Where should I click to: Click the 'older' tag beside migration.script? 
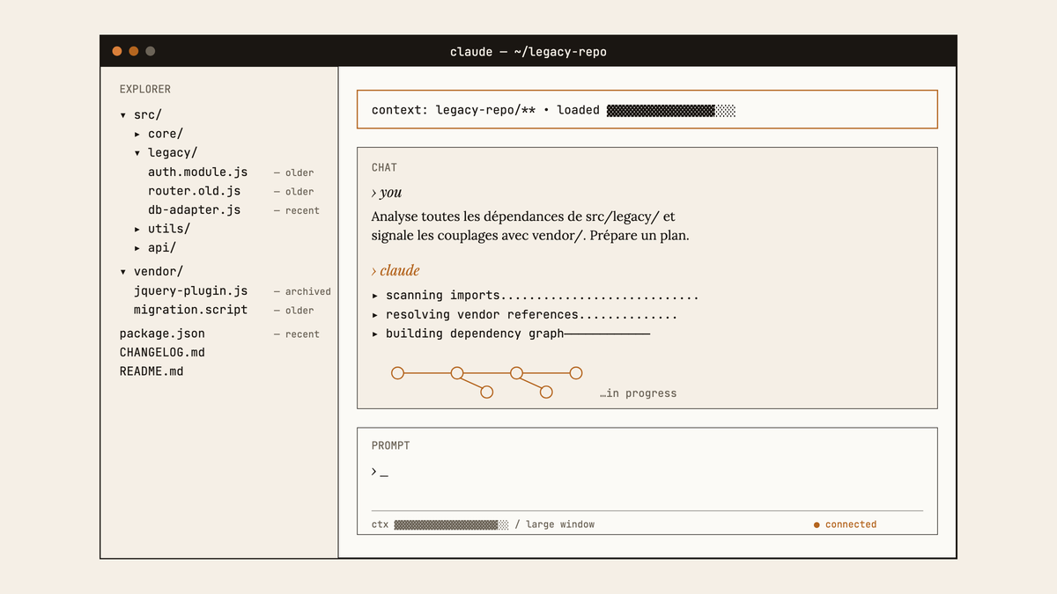(299, 311)
